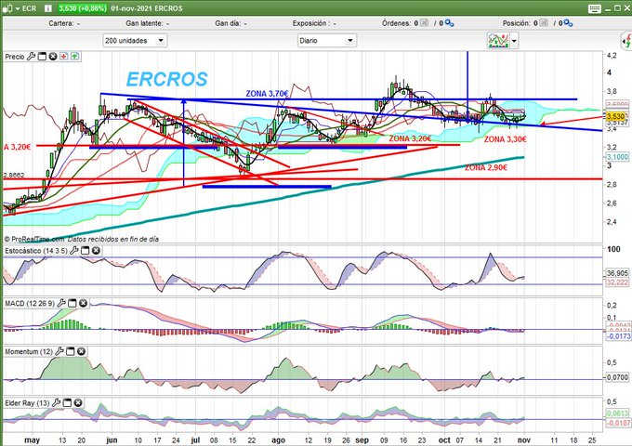Click the 'sep' date axis label
Image resolution: width=632 pixels, height=446 pixels.
[x=362, y=439]
